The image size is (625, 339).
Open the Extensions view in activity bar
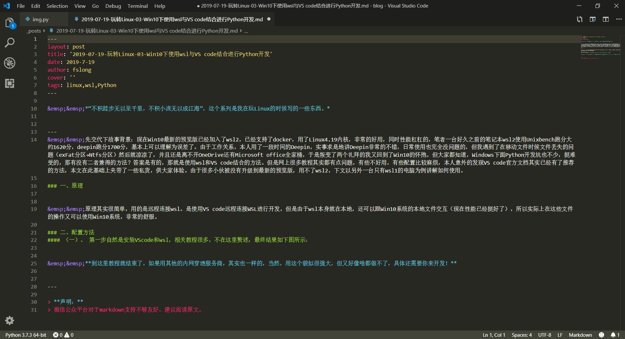[10, 83]
